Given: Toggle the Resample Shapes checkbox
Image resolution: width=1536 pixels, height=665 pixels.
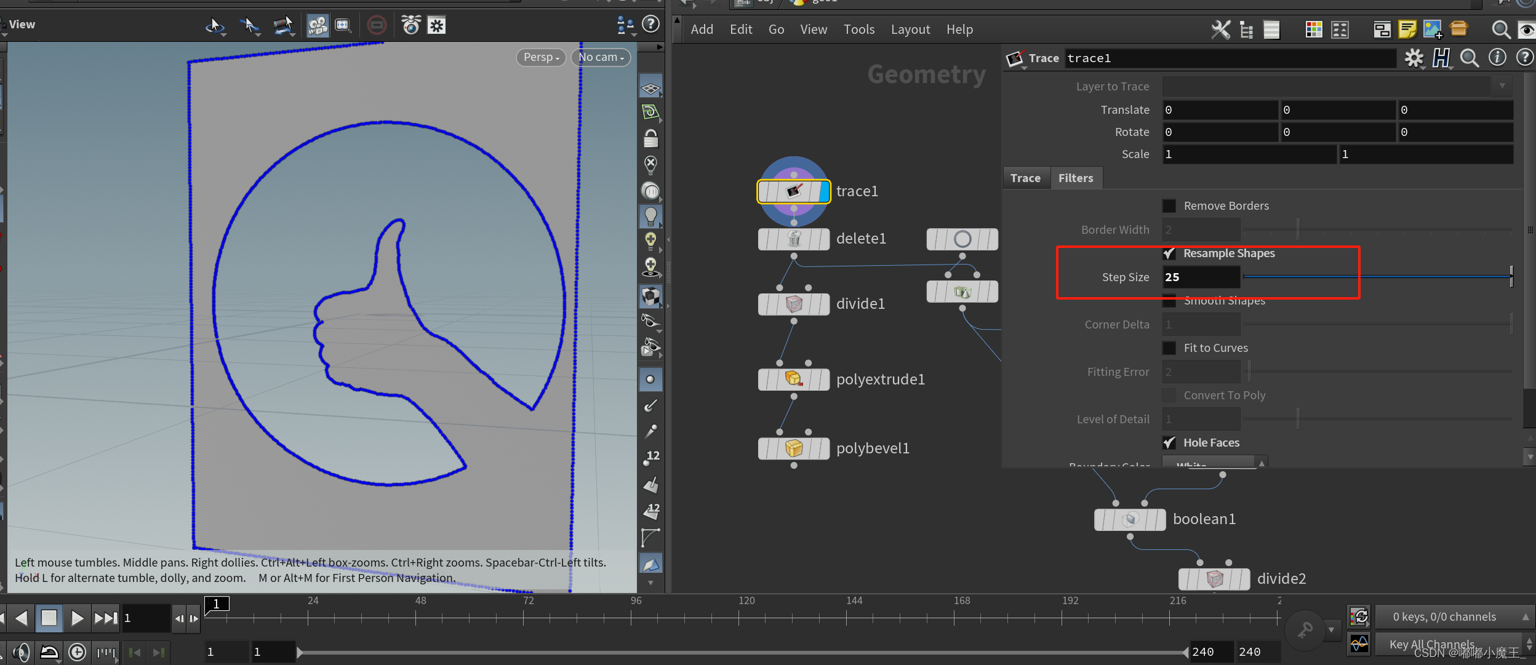Looking at the screenshot, I should click(x=1169, y=253).
